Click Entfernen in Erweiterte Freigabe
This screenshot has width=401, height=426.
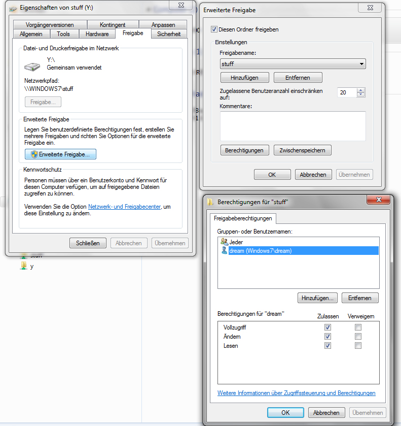tap(298, 78)
